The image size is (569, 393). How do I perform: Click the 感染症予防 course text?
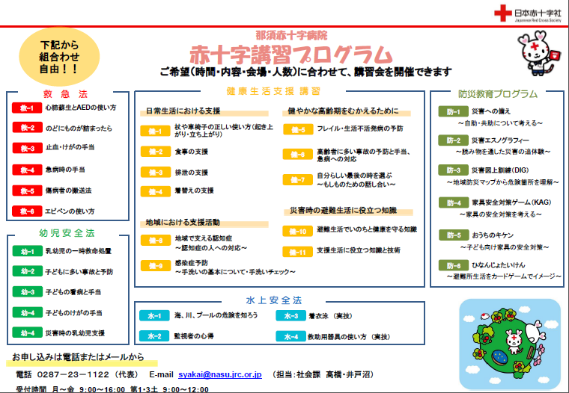pyautogui.click(x=192, y=263)
